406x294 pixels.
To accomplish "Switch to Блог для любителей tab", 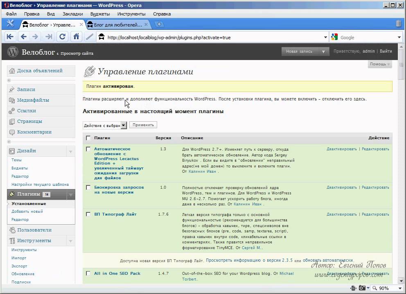I will coord(118,25).
